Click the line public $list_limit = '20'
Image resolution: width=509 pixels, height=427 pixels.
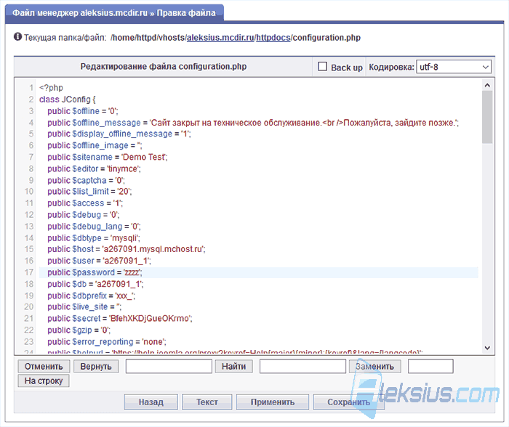tap(89, 192)
